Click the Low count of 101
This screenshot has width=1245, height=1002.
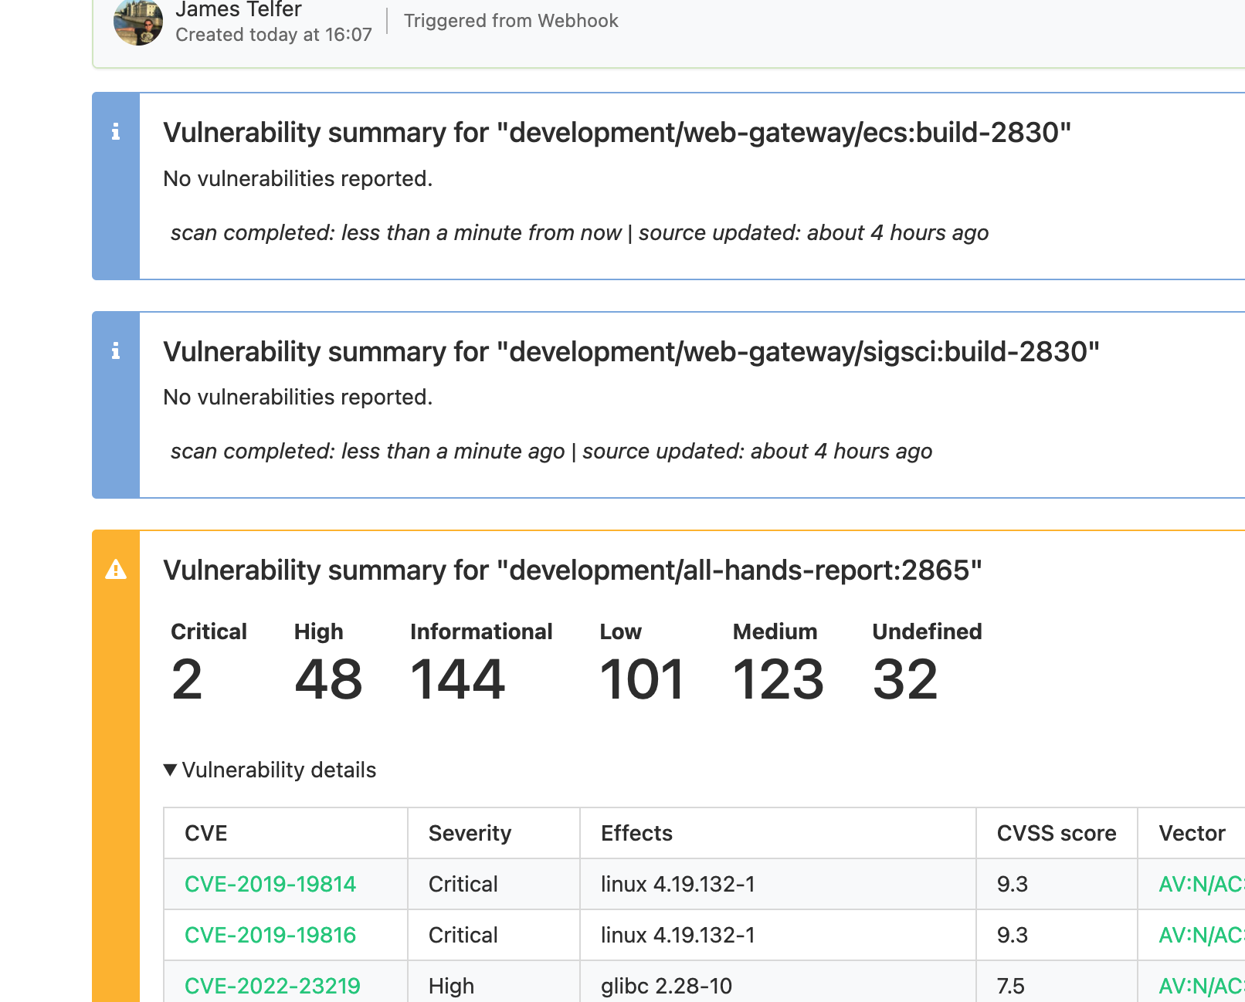click(x=642, y=679)
